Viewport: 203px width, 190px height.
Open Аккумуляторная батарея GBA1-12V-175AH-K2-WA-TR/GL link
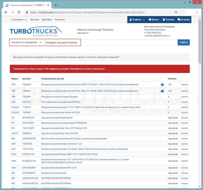tap(69, 154)
